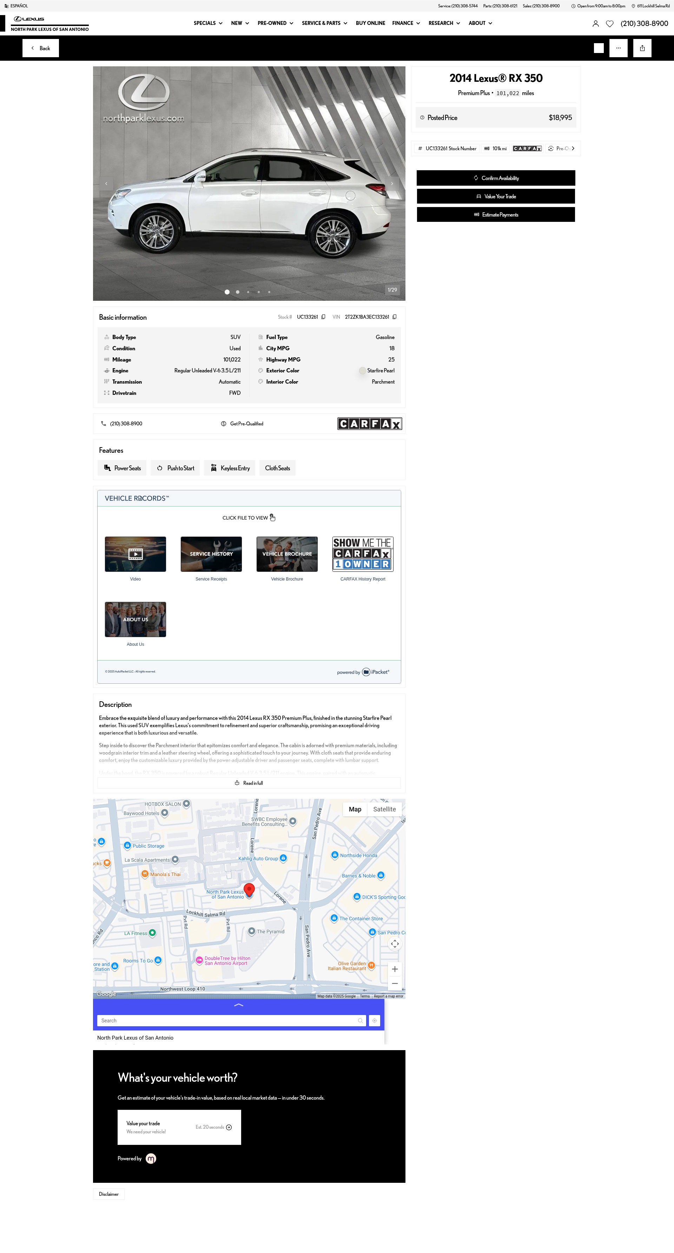Select the first photo carousel dot

[227, 292]
